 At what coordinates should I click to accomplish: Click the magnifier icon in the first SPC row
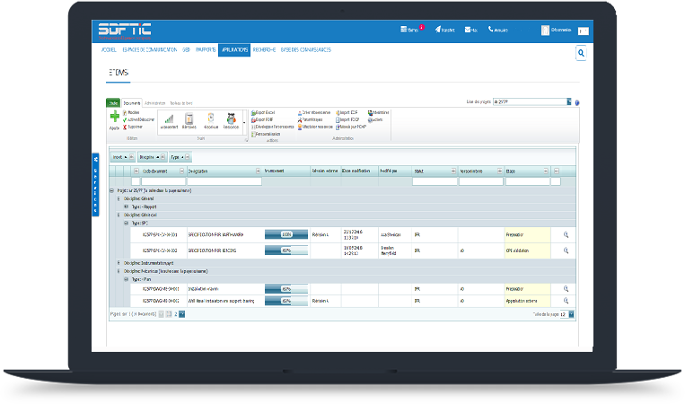coord(566,234)
